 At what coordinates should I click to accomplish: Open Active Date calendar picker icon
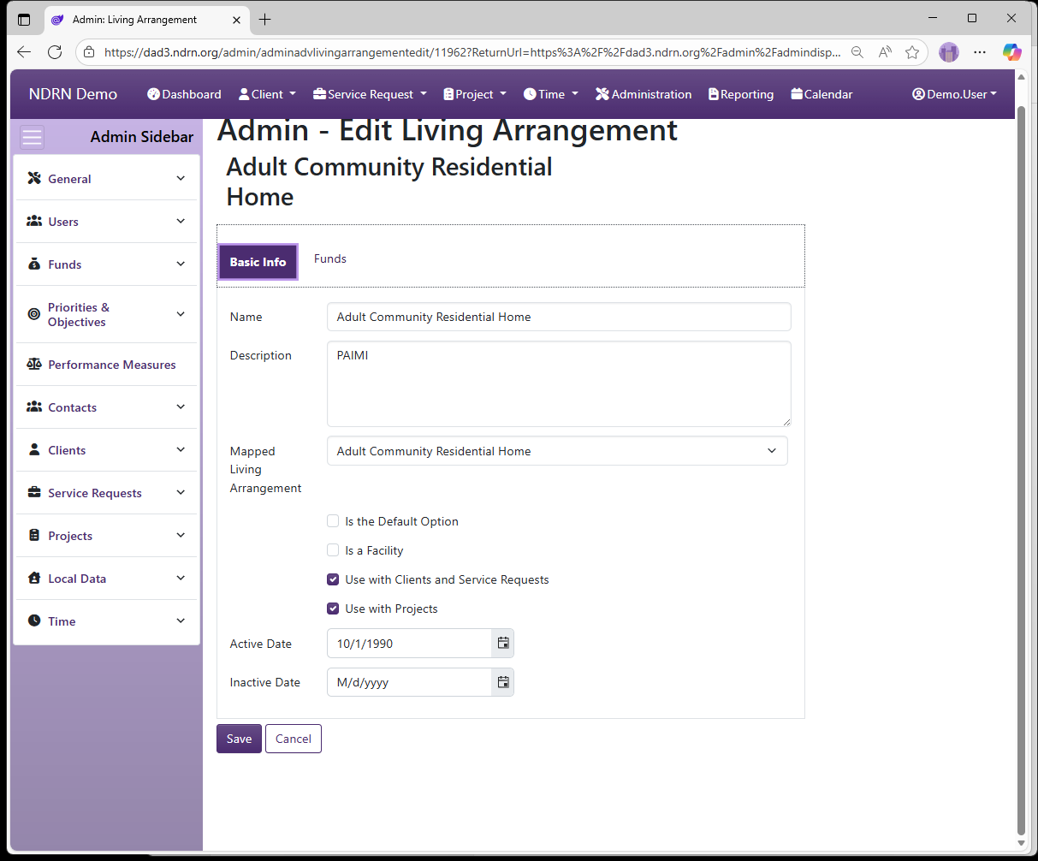503,643
